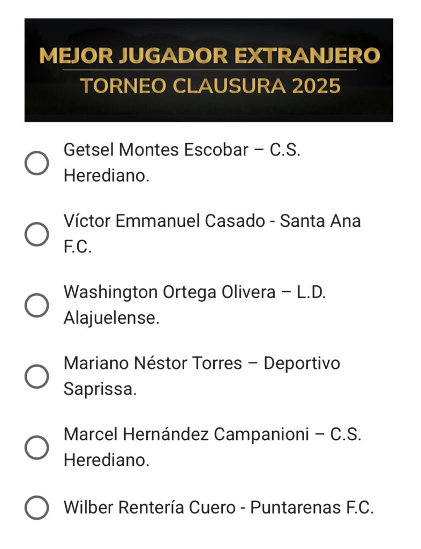Screen dimensions: 421x549
Task: Tap the 'Saprissa.' club text
Action: 100,390
